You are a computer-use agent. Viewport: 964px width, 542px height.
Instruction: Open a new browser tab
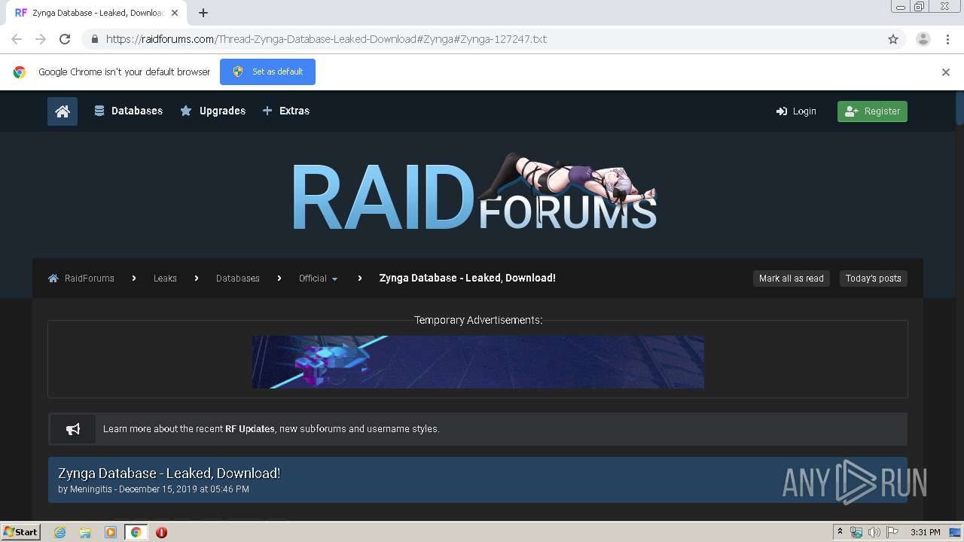pyautogui.click(x=203, y=13)
